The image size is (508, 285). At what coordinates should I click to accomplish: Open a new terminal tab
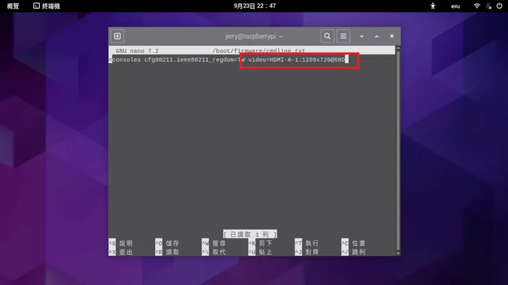[x=117, y=36]
